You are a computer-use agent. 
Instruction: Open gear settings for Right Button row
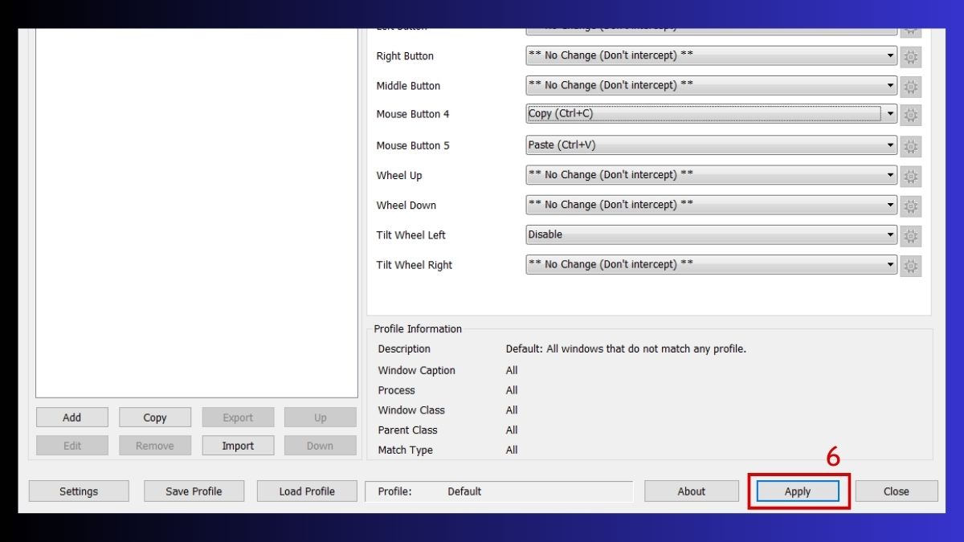click(x=911, y=57)
